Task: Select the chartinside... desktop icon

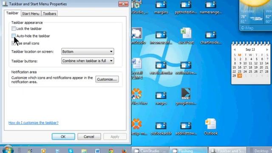Action: pos(211,38)
